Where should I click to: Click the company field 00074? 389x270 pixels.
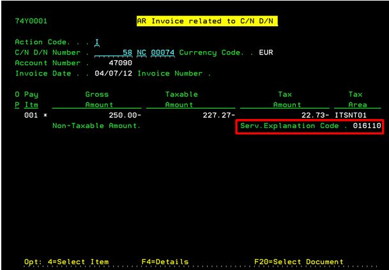[x=163, y=52]
